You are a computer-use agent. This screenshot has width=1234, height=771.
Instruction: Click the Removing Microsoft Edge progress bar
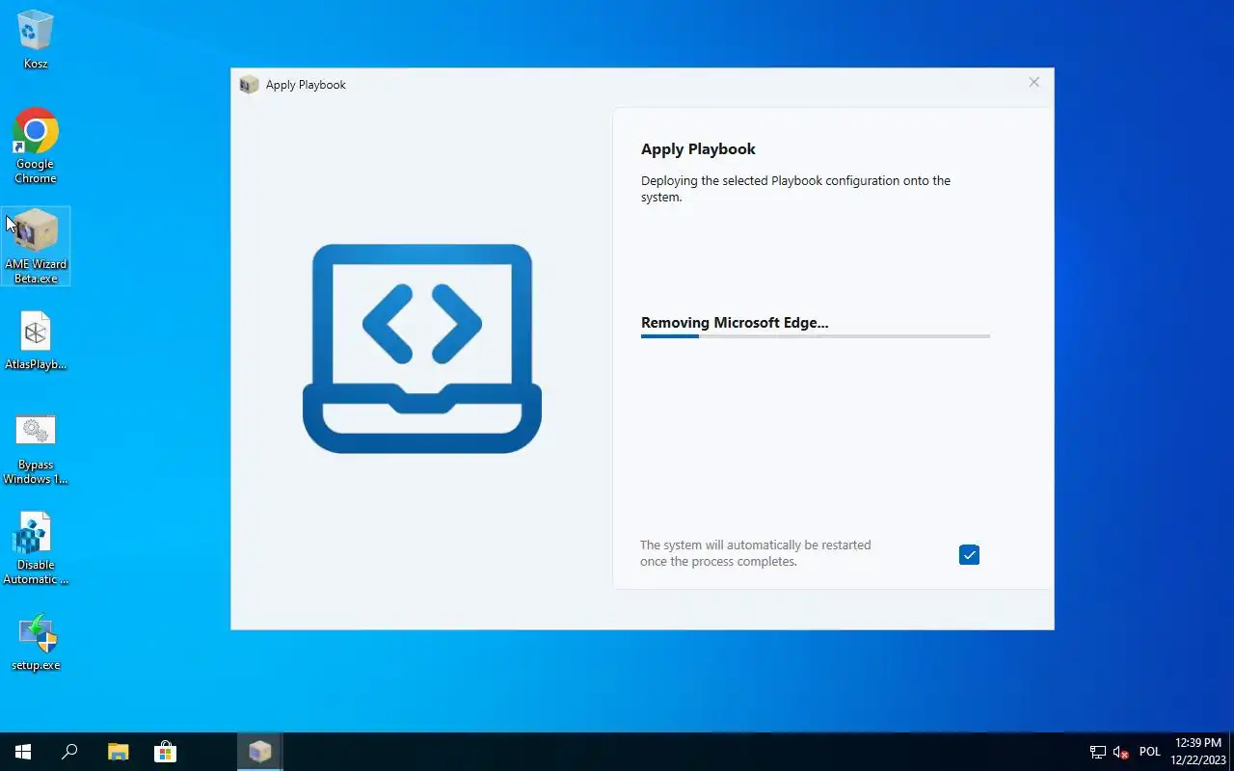[816, 335]
